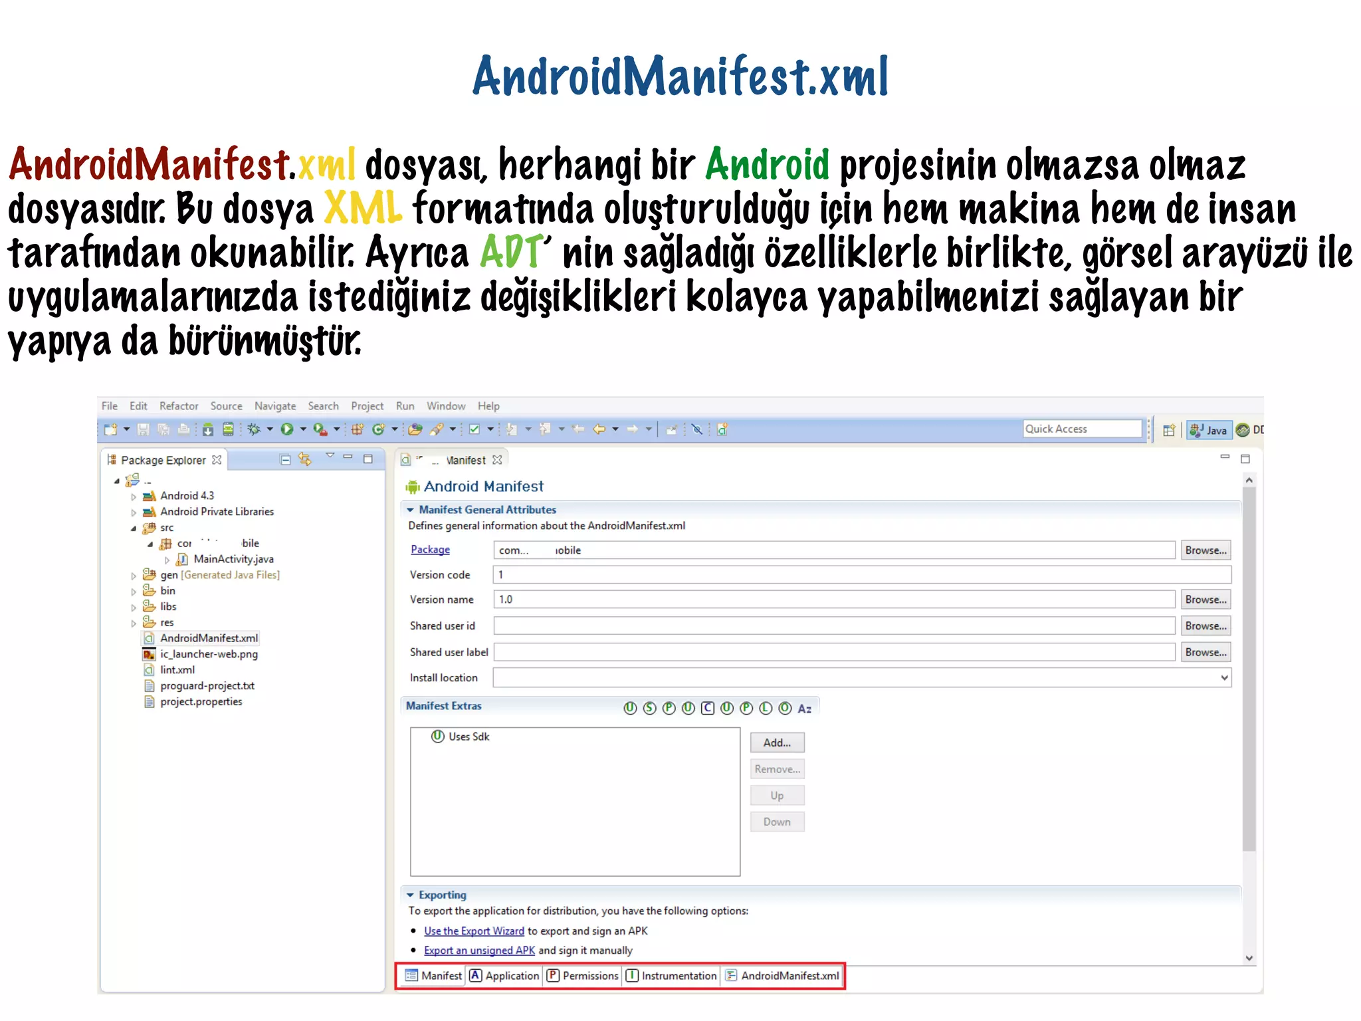Click Collapse All in Package Explorer
This screenshot has height=1021, width=1361.
pyautogui.click(x=285, y=460)
